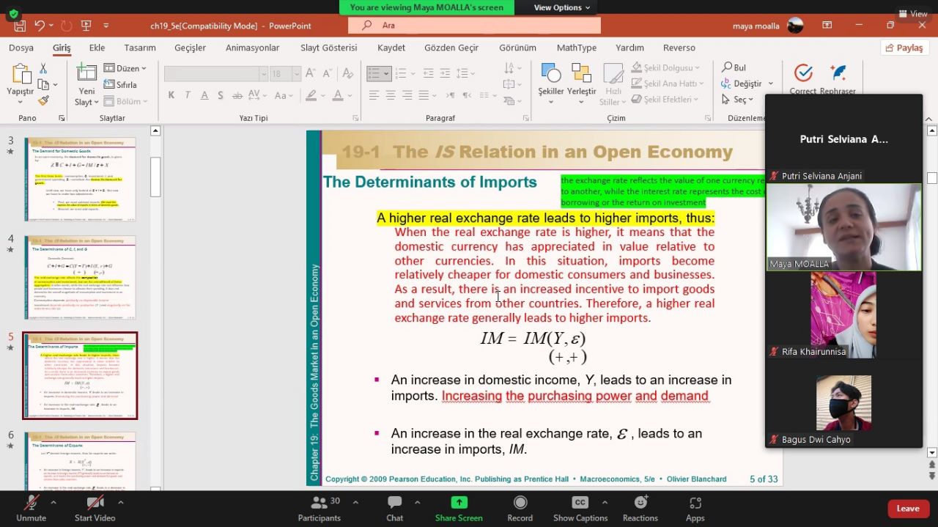Save the presentation with the Save icon
Screen dimensions: 938x527
[20, 26]
